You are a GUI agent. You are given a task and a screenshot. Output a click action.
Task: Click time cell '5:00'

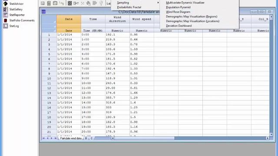93,59
